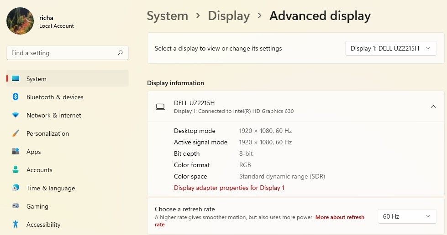Open the Gaming category
447x235 pixels.
[68, 206]
